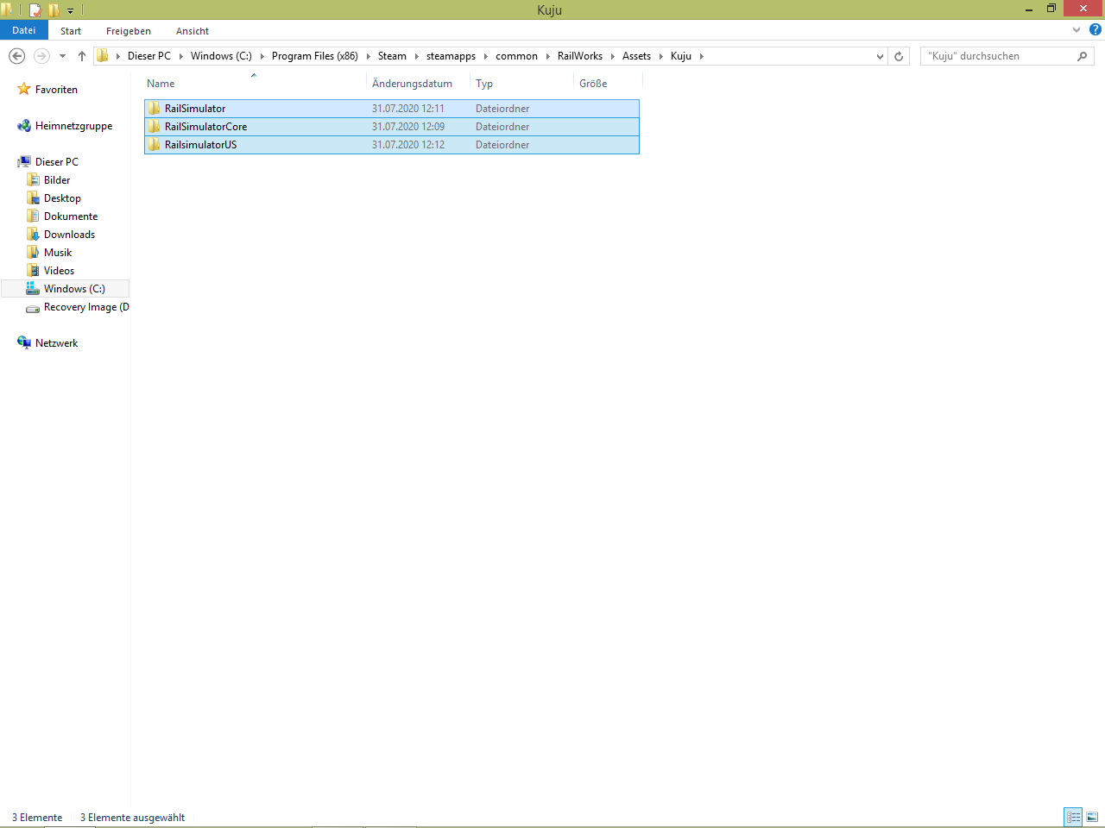1105x828 pixels.
Task: Click the date 31.07.2020 12:09
Action: click(408, 127)
